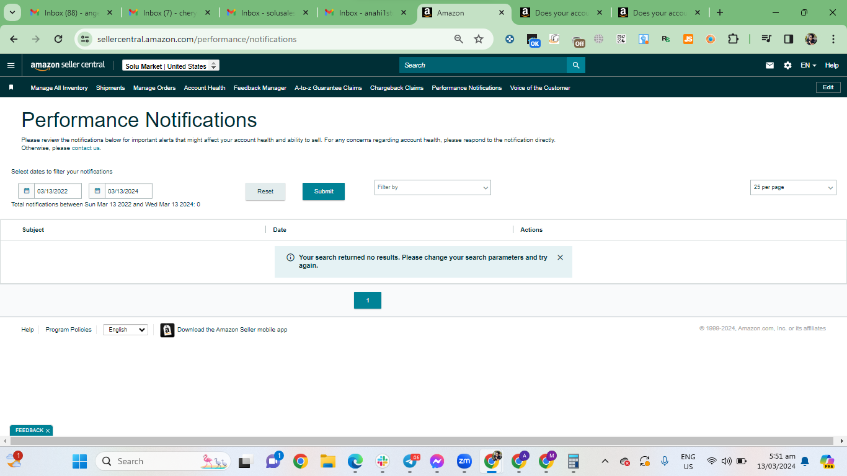Switch to the Inbox - anahi1st Gmail tab
This screenshot has height=476, width=847.
pos(365,12)
